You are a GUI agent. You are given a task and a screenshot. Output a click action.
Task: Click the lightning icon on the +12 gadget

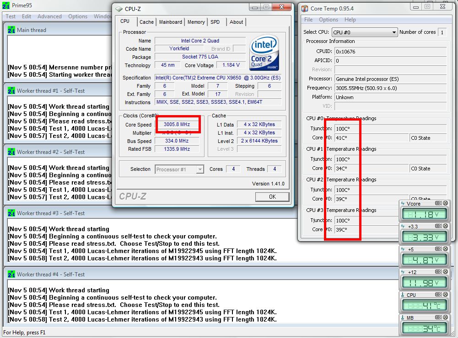[x=403, y=272]
